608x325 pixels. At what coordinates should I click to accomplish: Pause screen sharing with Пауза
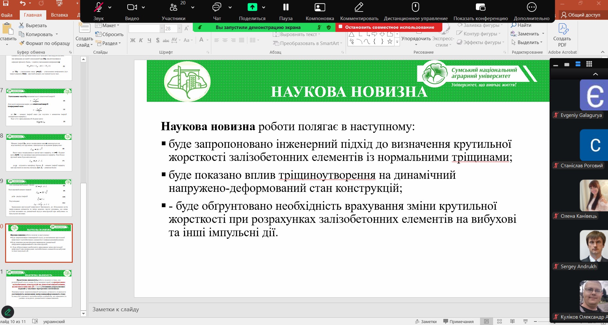(286, 7)
